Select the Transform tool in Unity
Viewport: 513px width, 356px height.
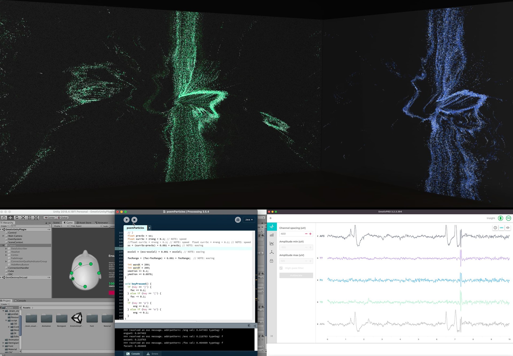coord(36,218)
